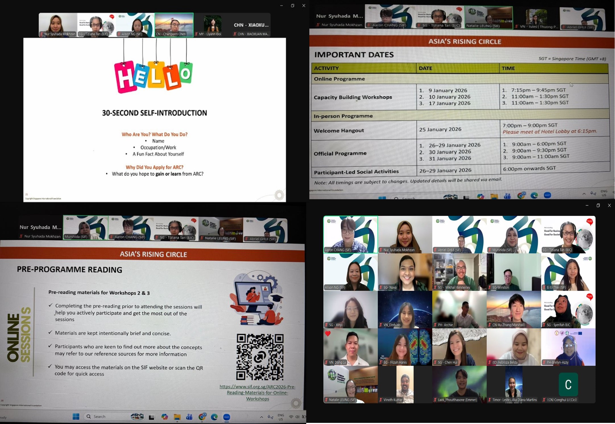Select SG - Syerifah BJC gallery tile

click(x=568, y=309)
